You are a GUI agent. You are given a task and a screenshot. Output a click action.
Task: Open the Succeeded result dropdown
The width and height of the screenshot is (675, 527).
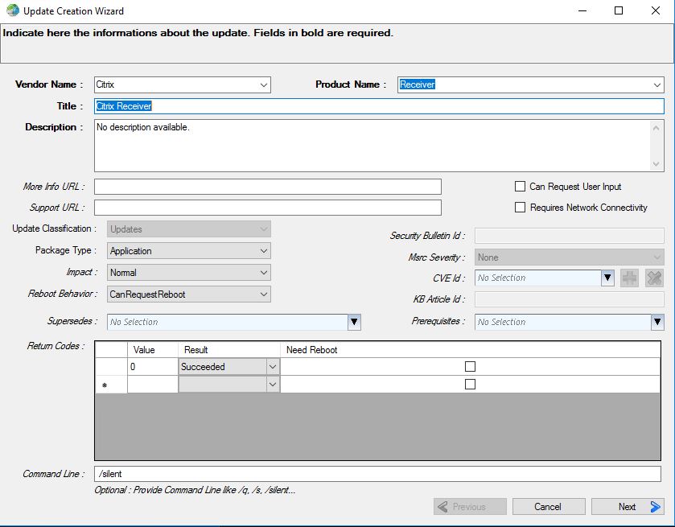pyautogui.click(x=272, y=367)
